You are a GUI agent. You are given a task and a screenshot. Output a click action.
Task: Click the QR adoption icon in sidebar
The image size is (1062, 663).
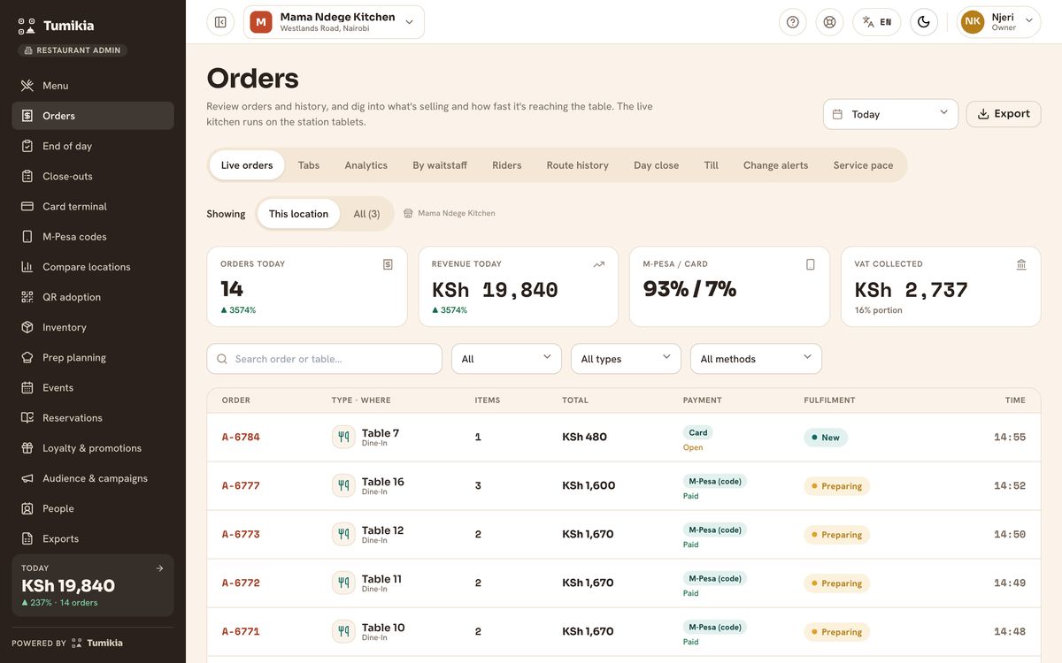point(27,297)
